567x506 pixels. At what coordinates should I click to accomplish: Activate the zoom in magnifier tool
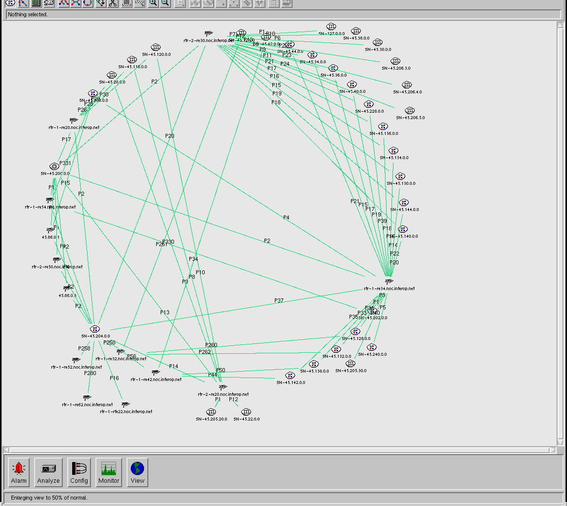(x=153, y=3)
